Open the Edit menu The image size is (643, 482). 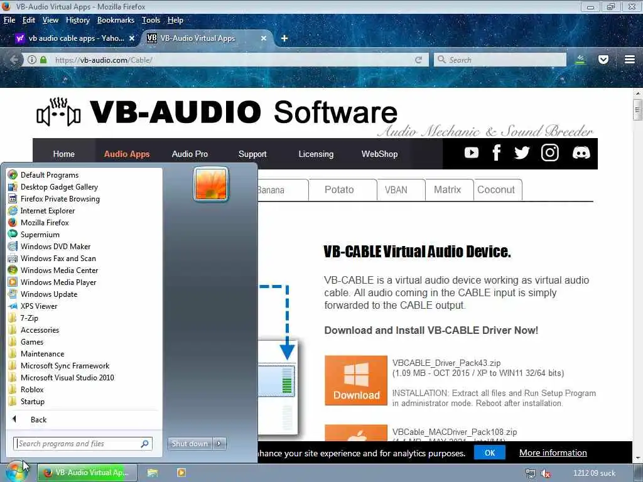coord(29,20)
